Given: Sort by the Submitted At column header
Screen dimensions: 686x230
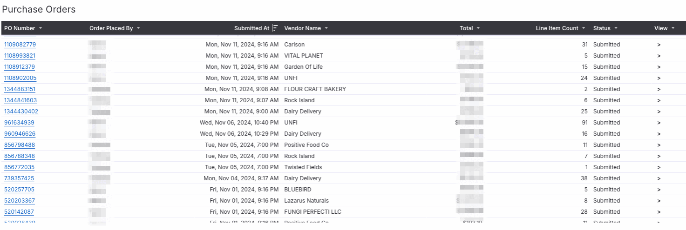Looking at the screenshot, I should click(251, 28).
